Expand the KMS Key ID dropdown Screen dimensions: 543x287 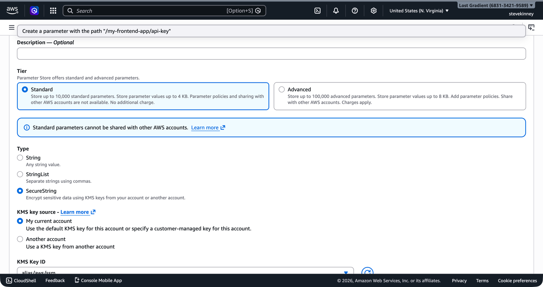pyautogui.click(x=185, y=271)
